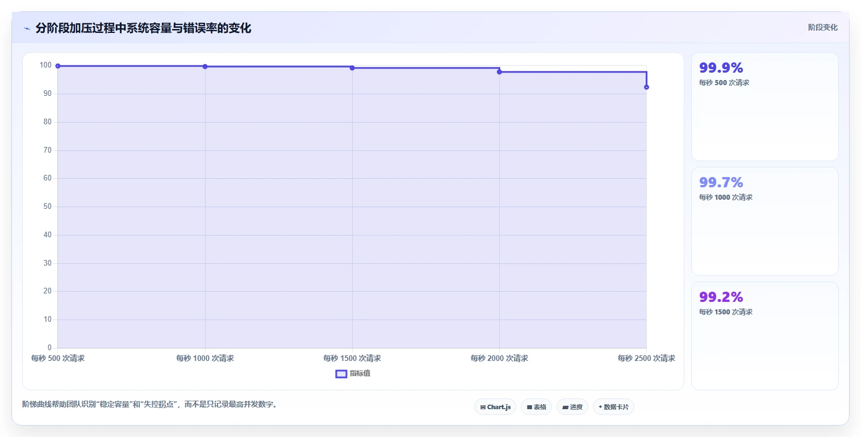Open the 99.9% data card

[764, 107]
